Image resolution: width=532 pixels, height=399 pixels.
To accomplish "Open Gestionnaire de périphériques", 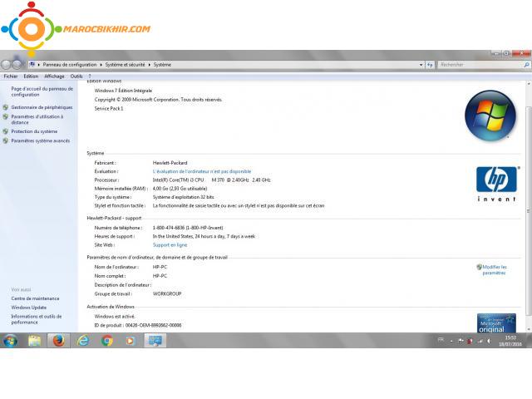I will [x=42, y=107].
